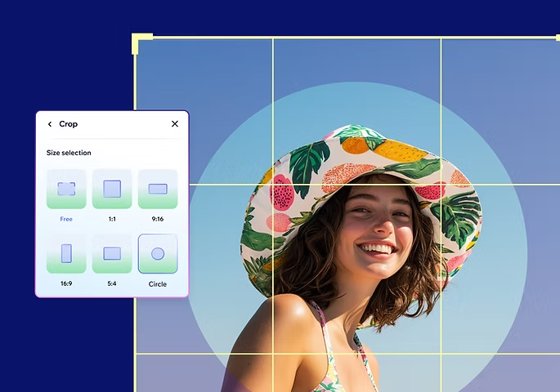Click the '9:16' label text
560x392 pixels.
[158, 219]
